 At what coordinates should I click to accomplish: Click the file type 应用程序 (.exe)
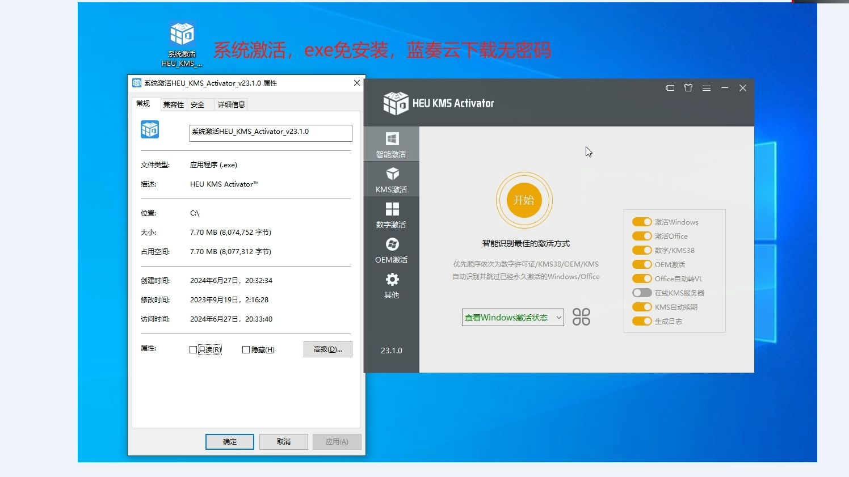pos(213,165)
